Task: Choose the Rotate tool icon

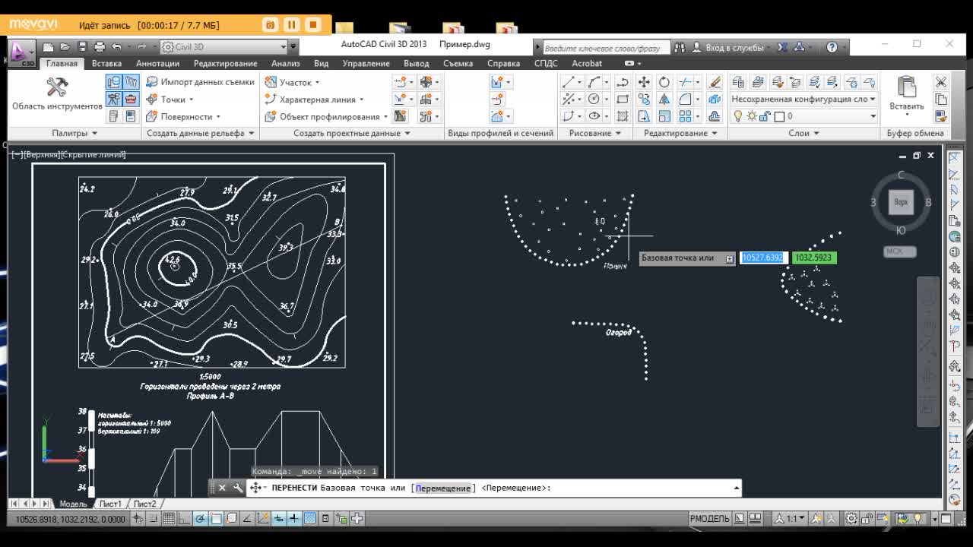Action: (x=664, y=82)
